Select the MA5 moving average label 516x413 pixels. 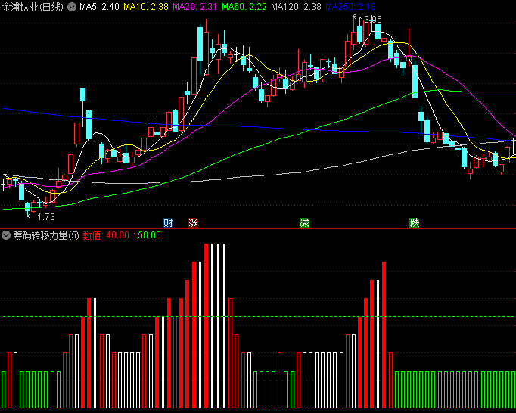pos(99,7)
